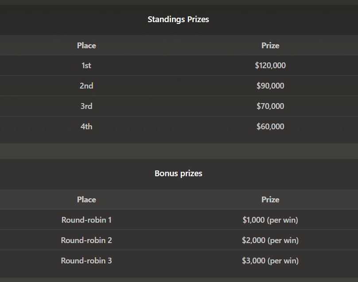This screenshot has width=358, height=282.
Task: Select the $70,000 prize cell
Action: pos(270,106)
